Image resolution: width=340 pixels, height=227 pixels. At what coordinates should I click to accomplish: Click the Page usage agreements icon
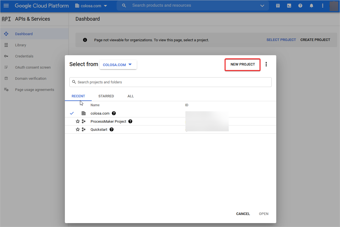(6, 90)
